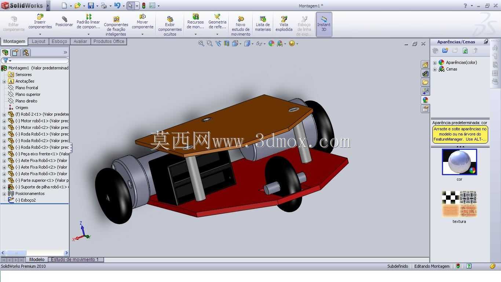Expand the Robô 2<1> component node
The image size is (501, 282).
coord(4,114)
